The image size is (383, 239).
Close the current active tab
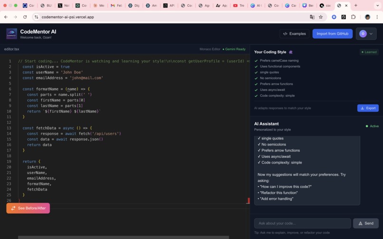tap(346, 5)
